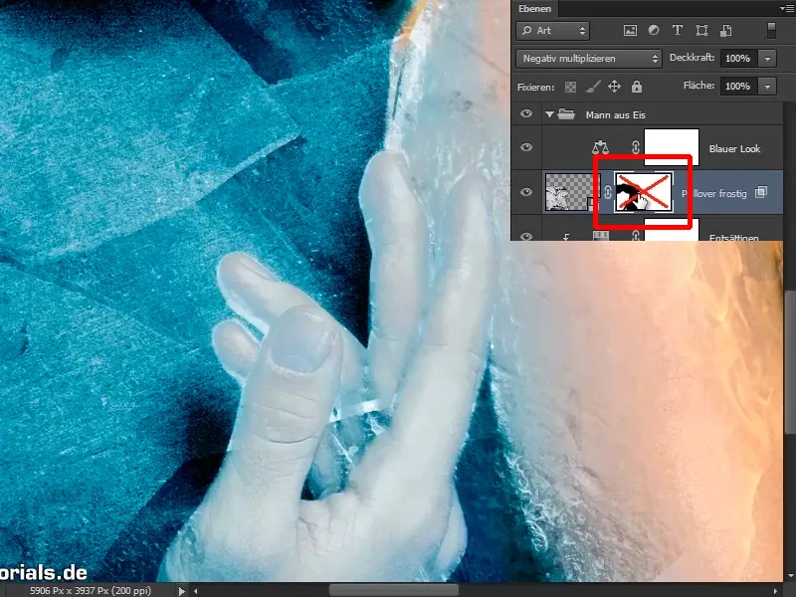The height and width of the screenshot is (597, 796).
Task: Click the Pullover frostig layer thumbnail
Action: click(571, 192)
